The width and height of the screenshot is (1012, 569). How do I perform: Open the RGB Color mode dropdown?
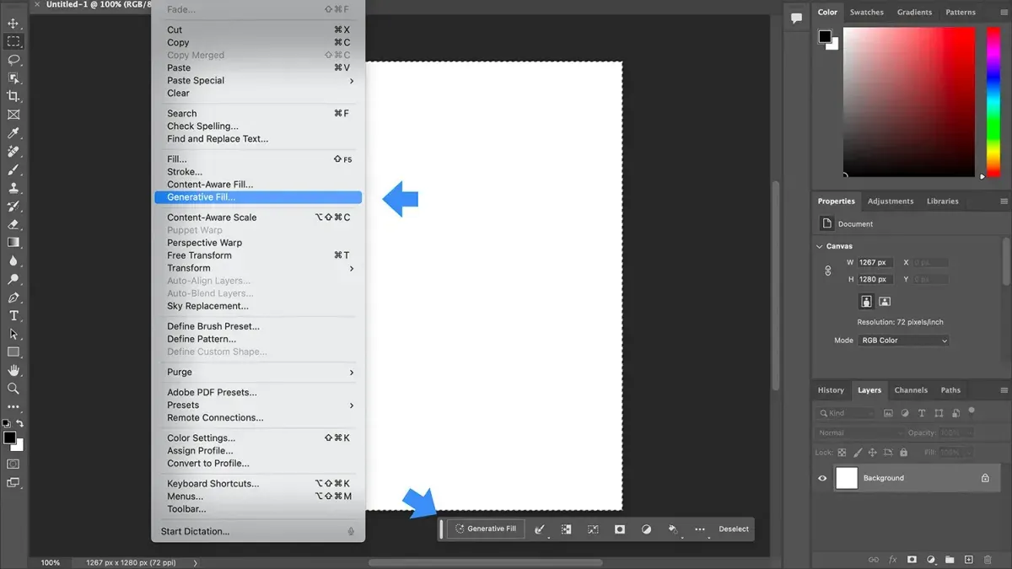coord(903,341)
